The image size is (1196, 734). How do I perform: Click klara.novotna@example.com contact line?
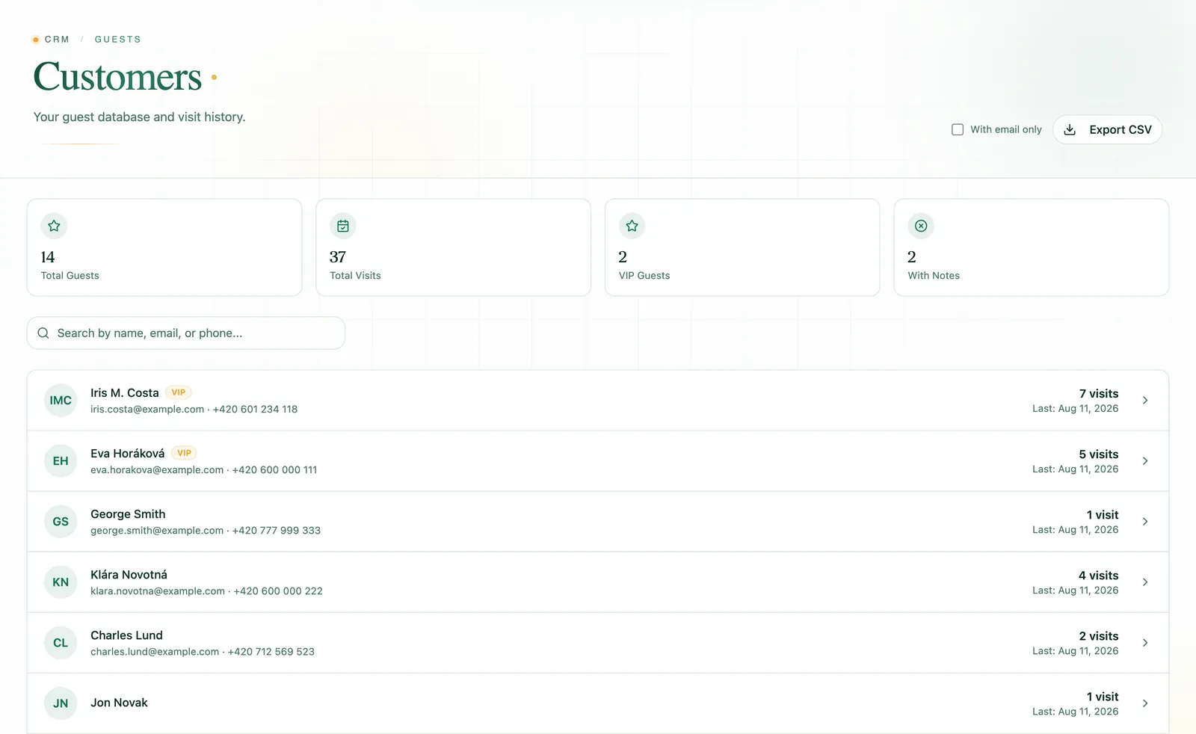pyautogui.click(x=206, y=591)
